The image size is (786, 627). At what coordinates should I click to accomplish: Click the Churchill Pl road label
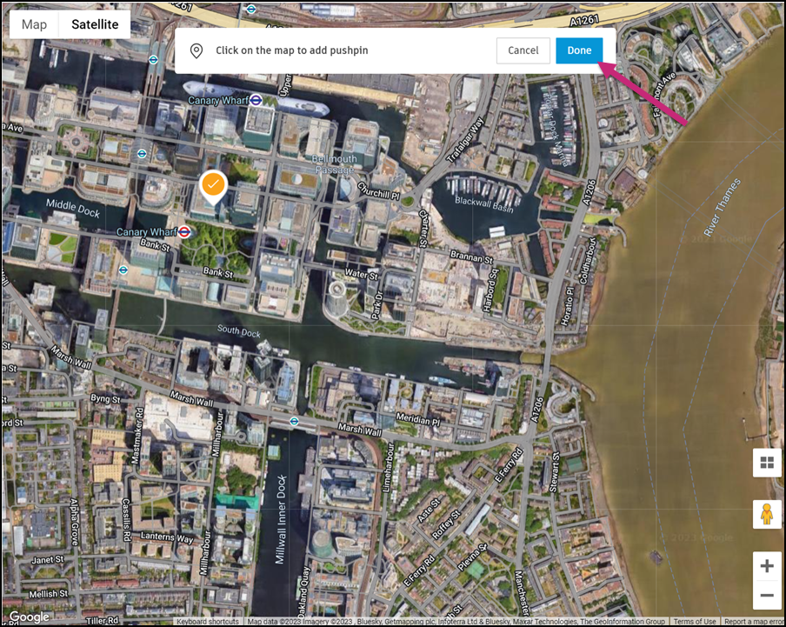(378, 190)
